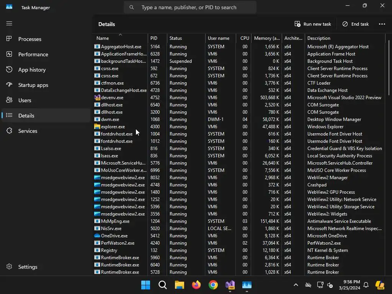Open the notification bell

click(x=366, y=285)
